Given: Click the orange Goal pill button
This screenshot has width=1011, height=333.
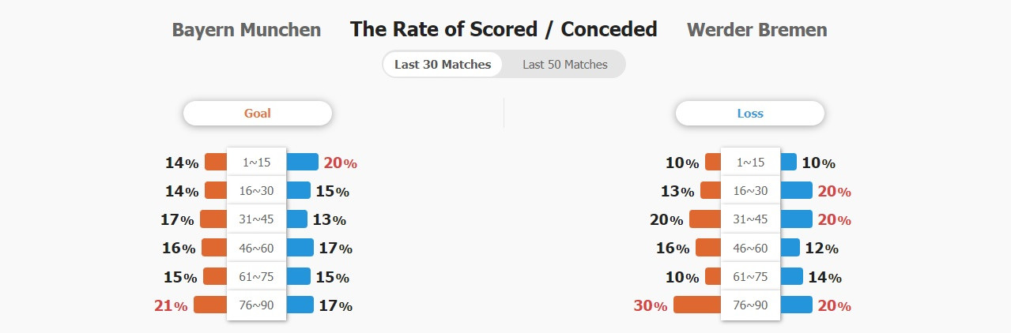Looking at the screenshot, I should pos(258,114).
